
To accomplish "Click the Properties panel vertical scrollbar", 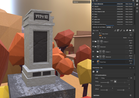I will pyautogui.click(x=135, y=78).
